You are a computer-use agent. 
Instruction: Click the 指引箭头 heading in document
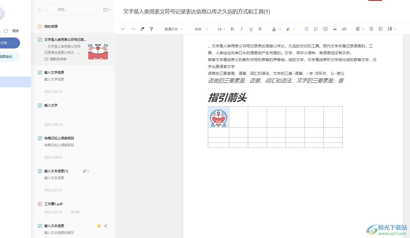227,98
